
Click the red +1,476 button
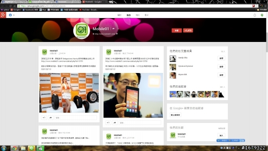pos(188,31)
